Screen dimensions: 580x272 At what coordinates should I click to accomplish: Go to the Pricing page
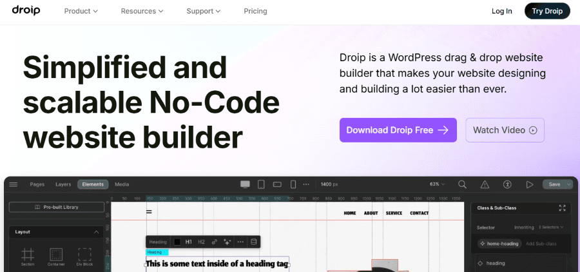(x=255, y=11)
